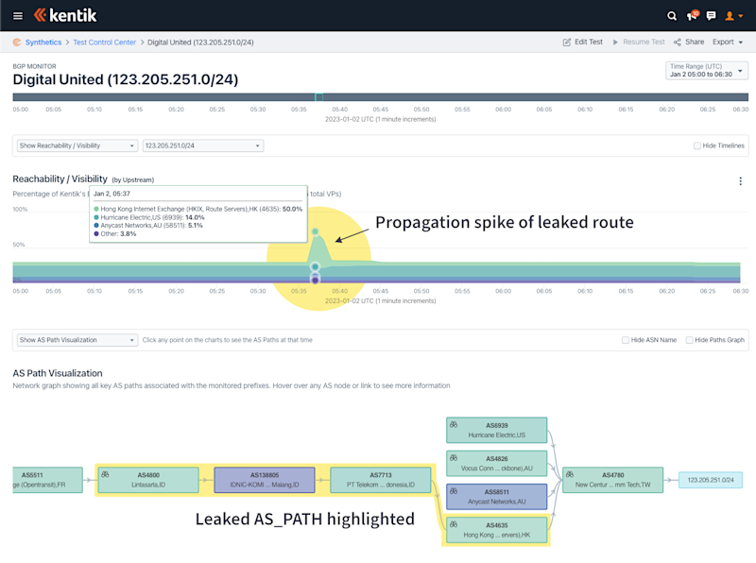Screen dimensions: 756x563
Task: Click the Share button
Action: [x=689, y=43]
